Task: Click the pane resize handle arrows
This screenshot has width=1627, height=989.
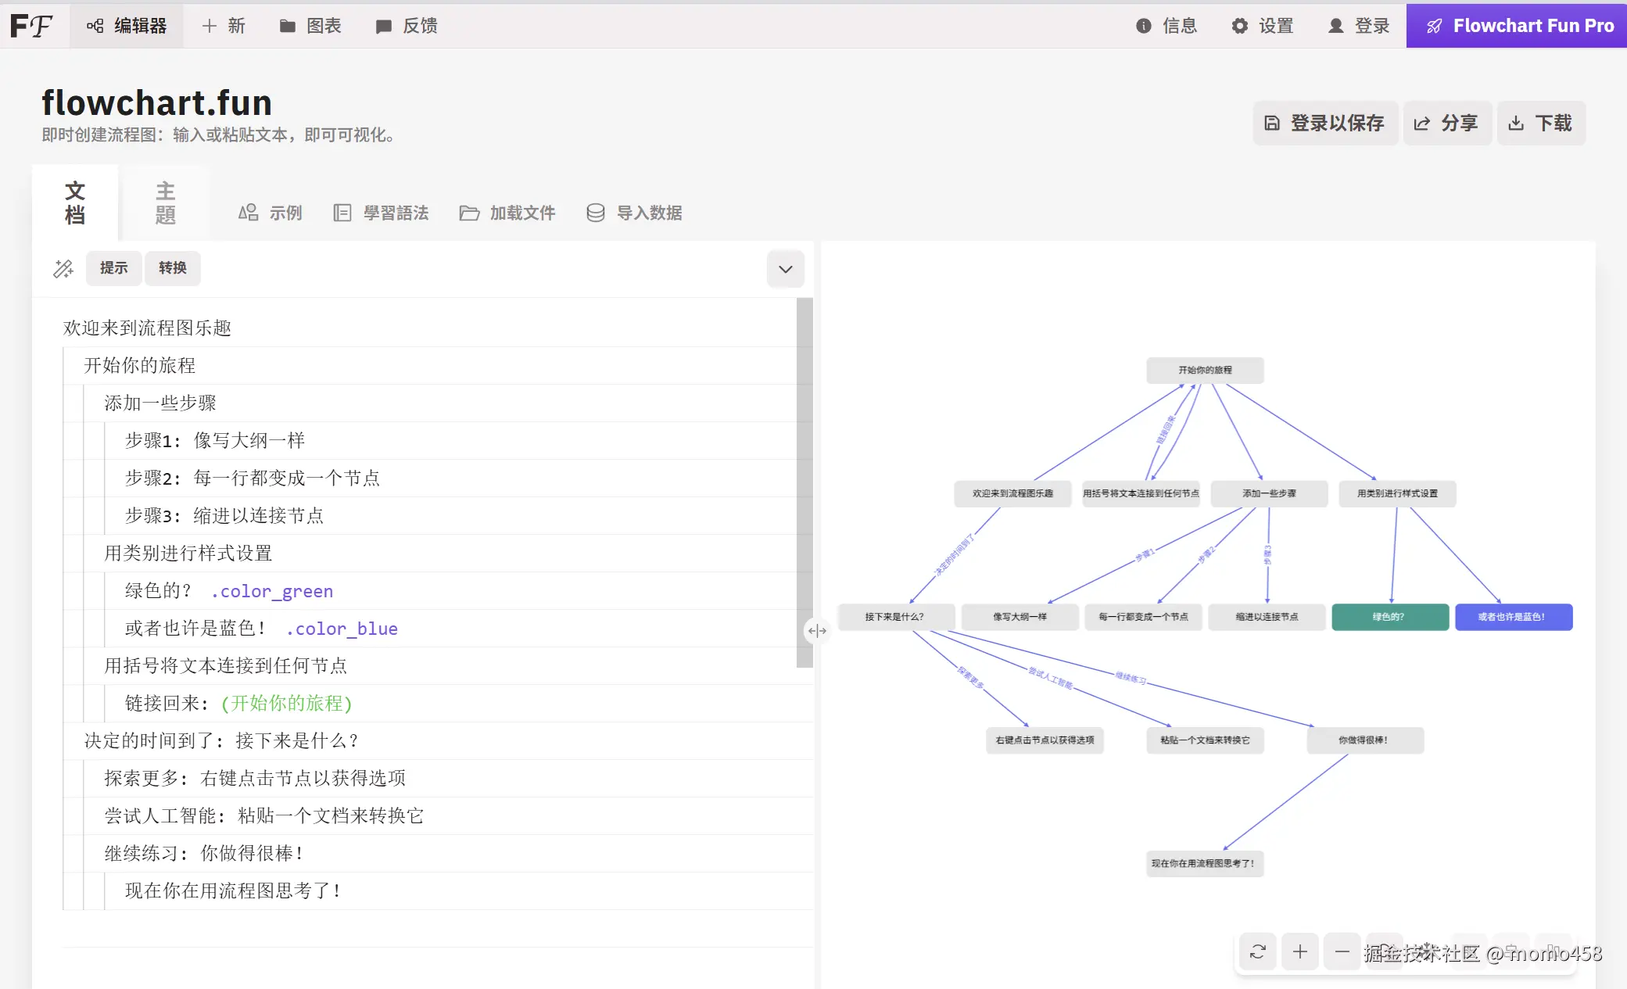Action: tap(816, 631)
